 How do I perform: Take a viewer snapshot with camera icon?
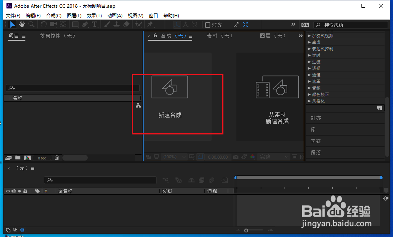pos(236,157)
